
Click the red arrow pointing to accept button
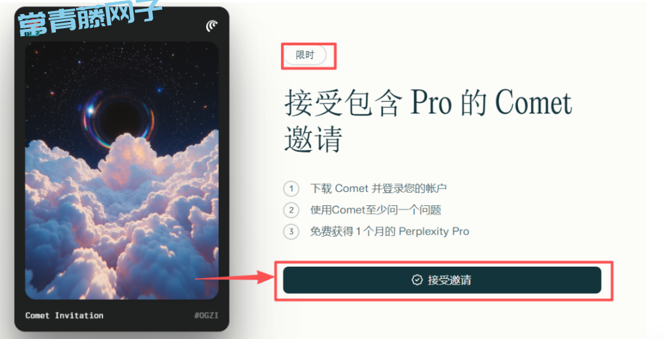click(235, 278)
